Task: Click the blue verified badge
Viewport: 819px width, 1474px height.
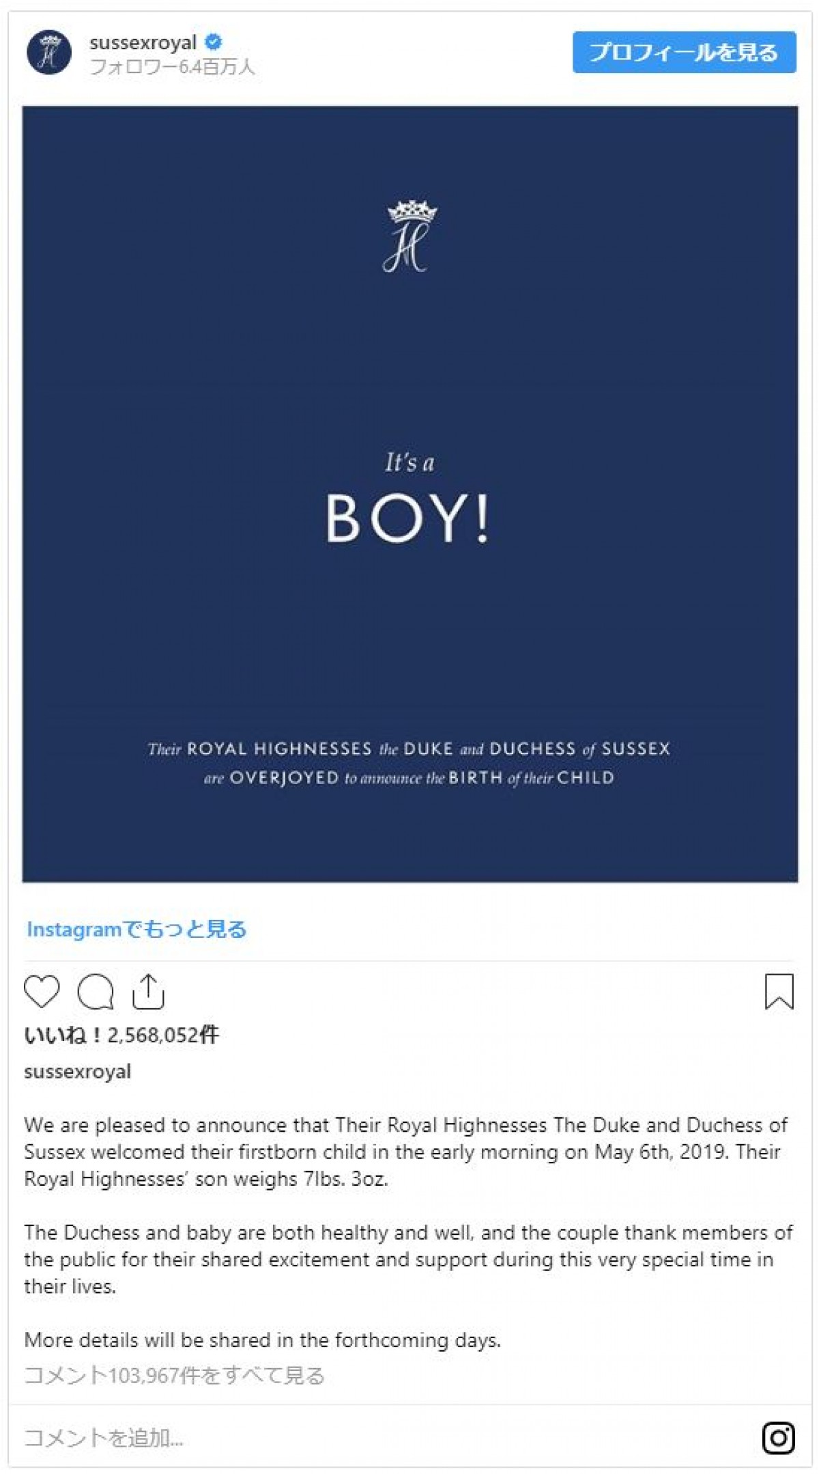Action: click(x=214, y=42)
